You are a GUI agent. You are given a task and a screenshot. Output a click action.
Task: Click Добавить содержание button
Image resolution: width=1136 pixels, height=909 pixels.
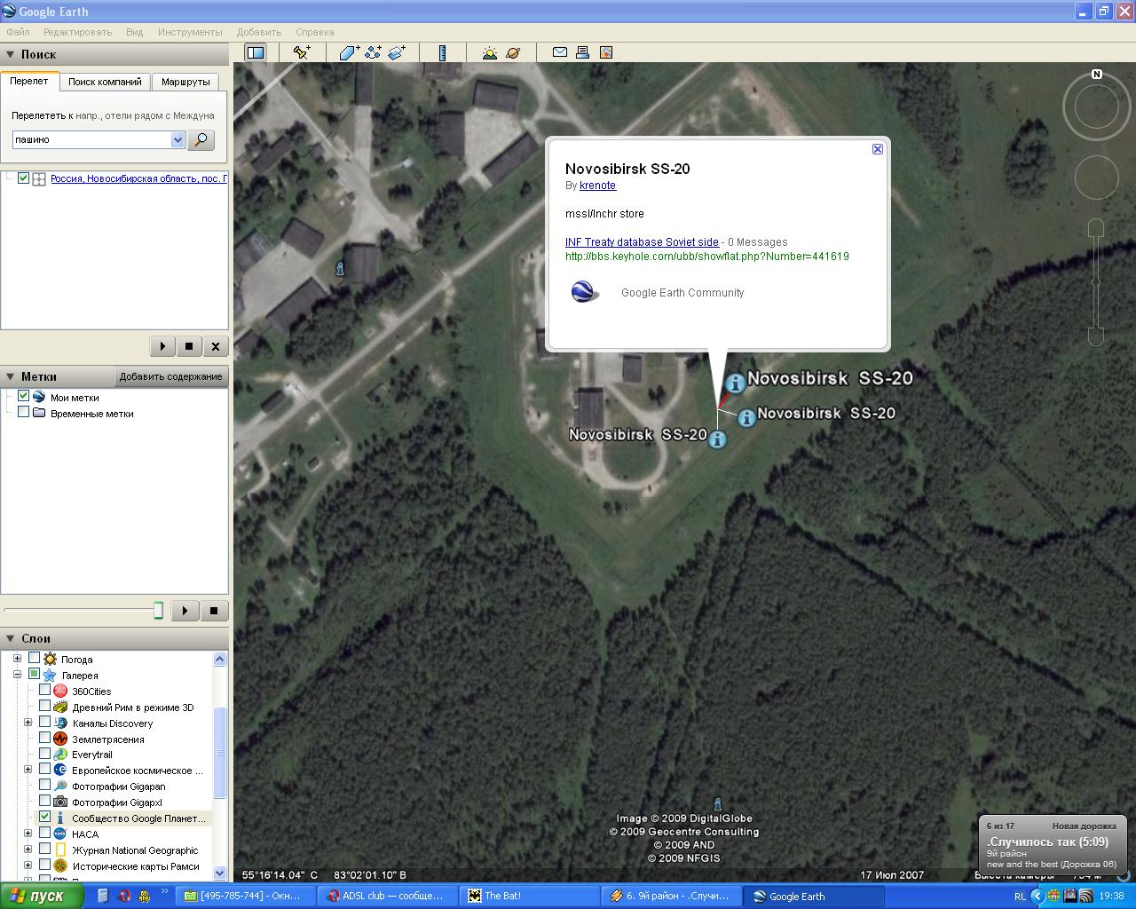(x=171, y=376)
